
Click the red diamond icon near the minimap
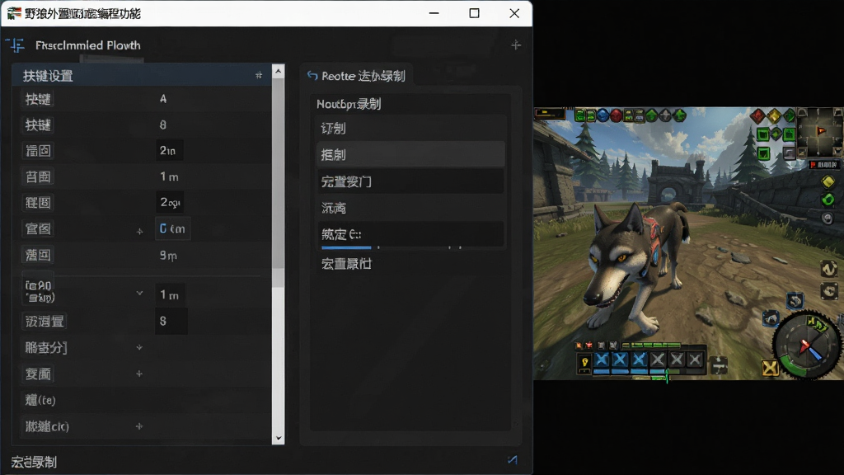click(757, 115)
